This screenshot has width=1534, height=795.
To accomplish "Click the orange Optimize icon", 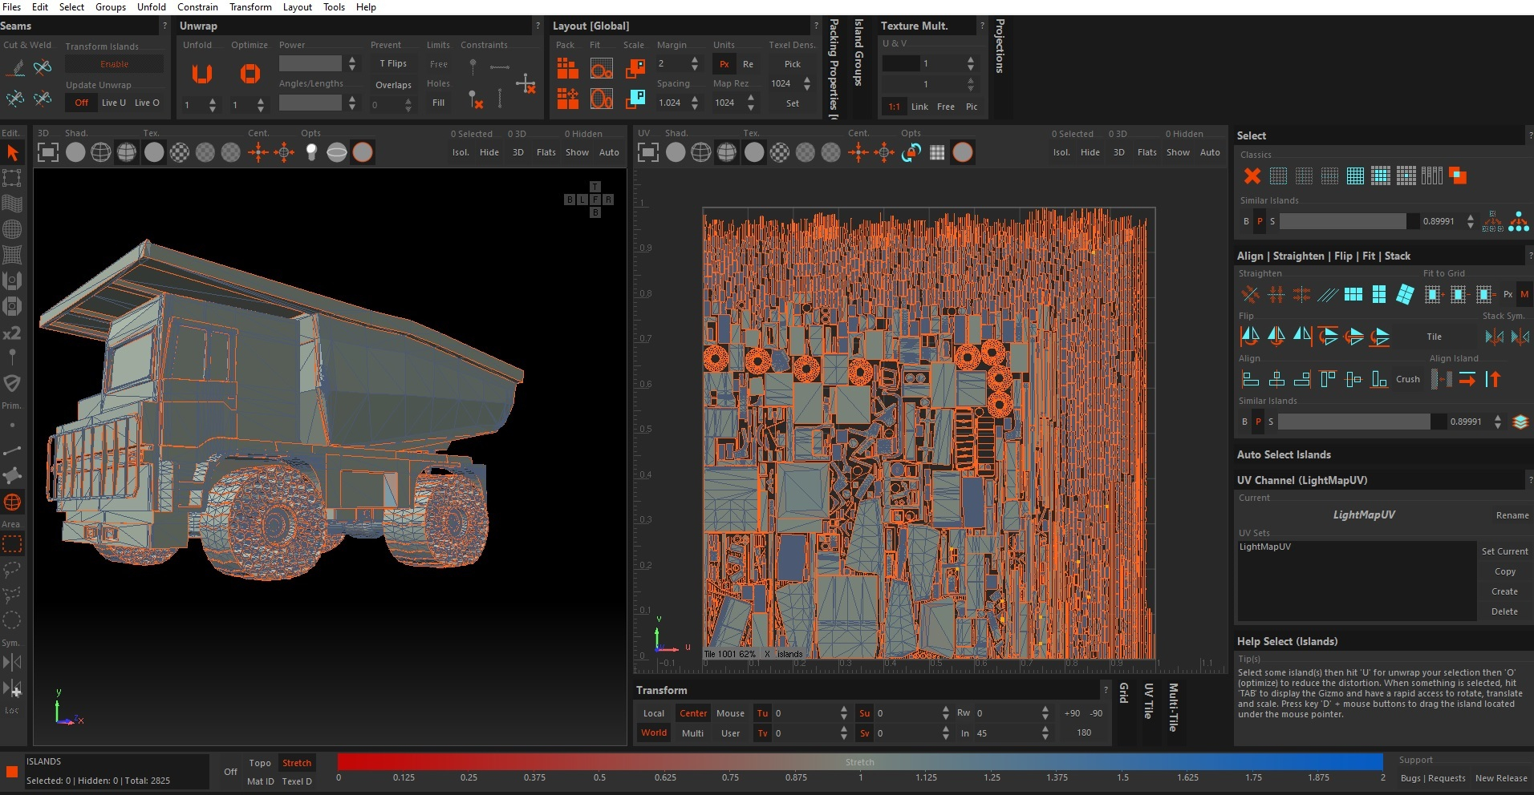I will [250, 75].
